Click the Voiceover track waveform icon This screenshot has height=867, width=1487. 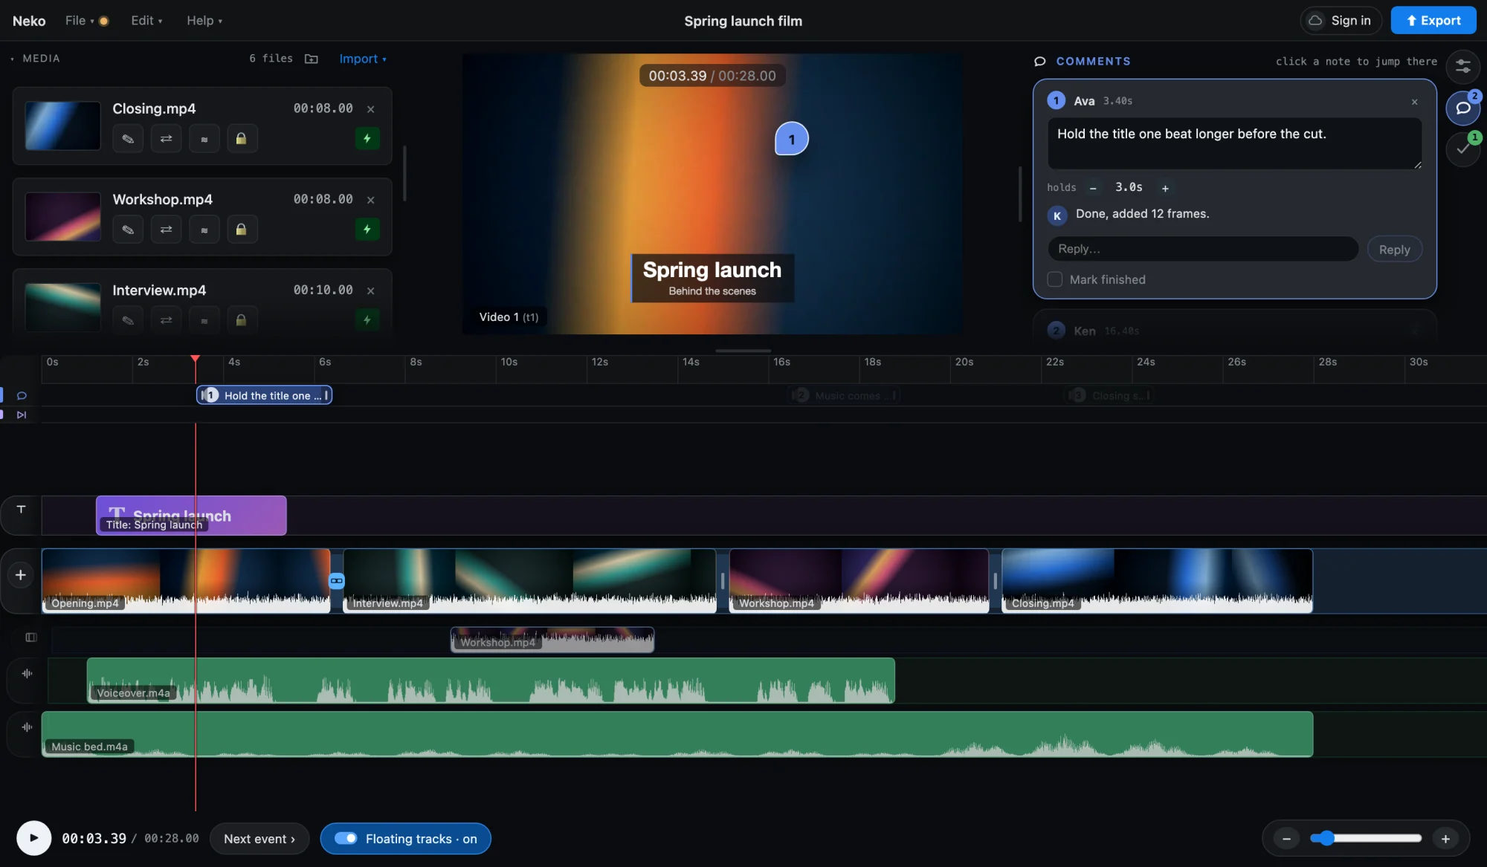pos(27,674)
